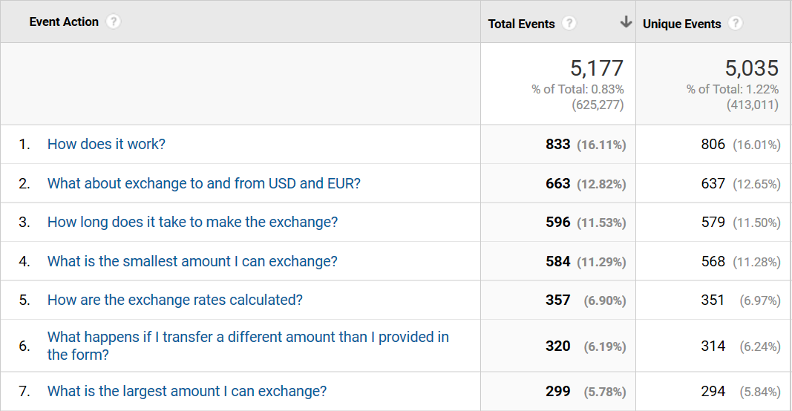Click the 5,035 unique events summary value
Image resolution: width=792 pixels, height=411 pixels.
click(751, 68)
